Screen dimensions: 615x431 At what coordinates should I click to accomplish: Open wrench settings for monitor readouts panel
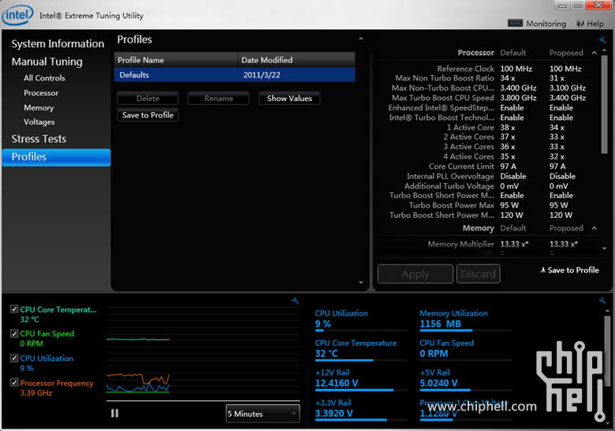[x=602, y=301]
